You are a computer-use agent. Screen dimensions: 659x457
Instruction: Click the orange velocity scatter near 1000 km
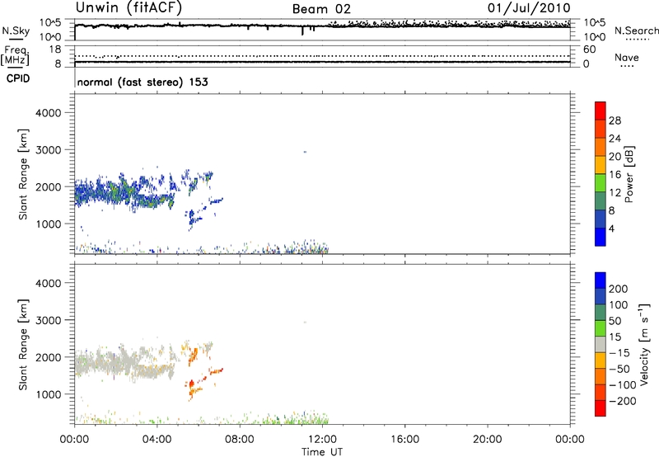(192, 389)
